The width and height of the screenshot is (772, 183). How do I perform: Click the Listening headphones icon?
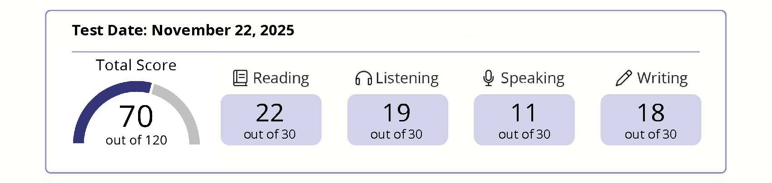363,78
